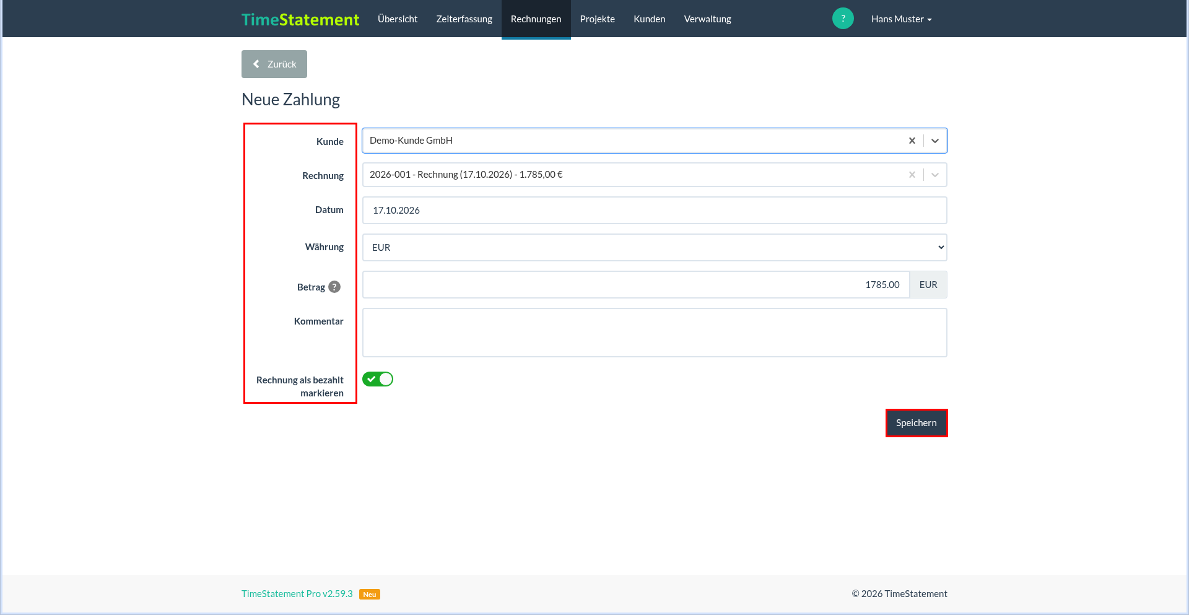Go to the Übersicht menu item
The width and height of the screenshot is (1189, 615).
(x=398, y=19)
